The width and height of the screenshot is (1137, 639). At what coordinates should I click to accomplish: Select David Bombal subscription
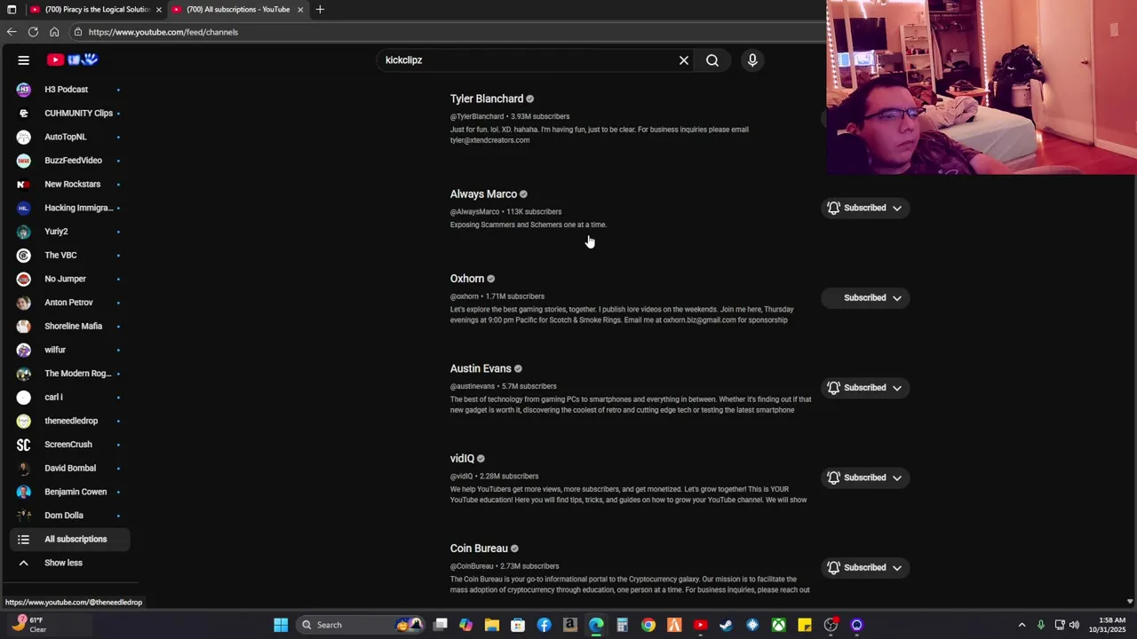tap(69, 469)
